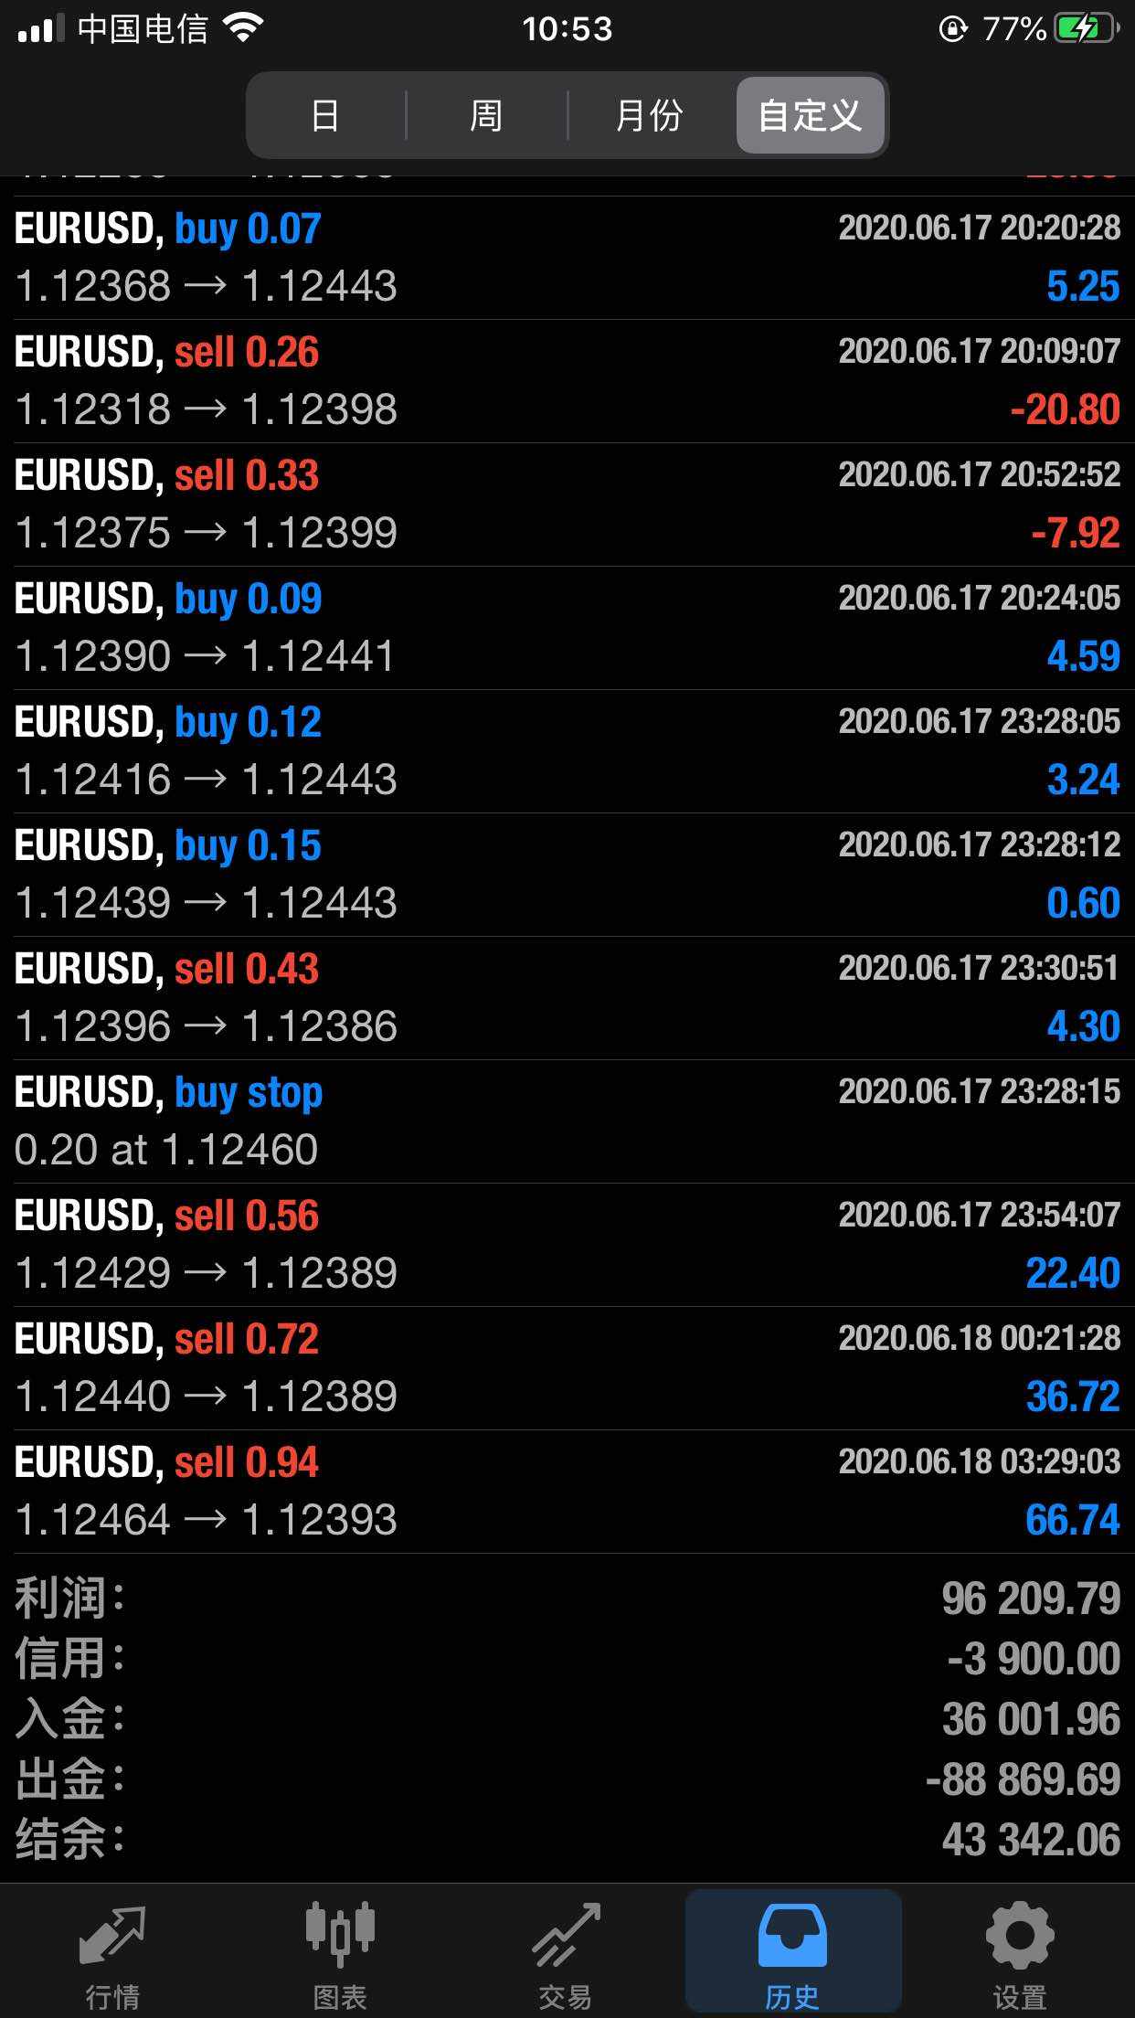Select the 月份 month period tab

pyautogui.click(x=649, y=116)
